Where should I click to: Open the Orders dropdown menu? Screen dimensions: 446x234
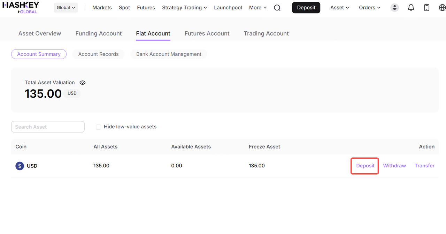pos(369,8)
